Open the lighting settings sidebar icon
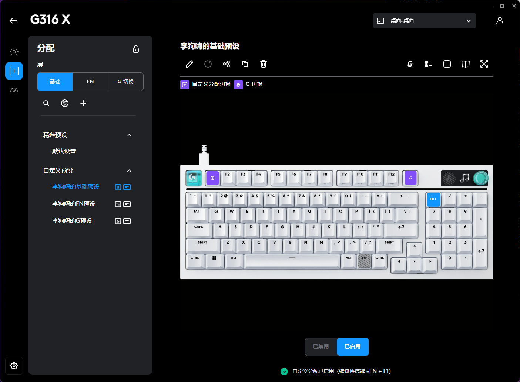Viewport: 520px width, 382px height. pos(14,52)
